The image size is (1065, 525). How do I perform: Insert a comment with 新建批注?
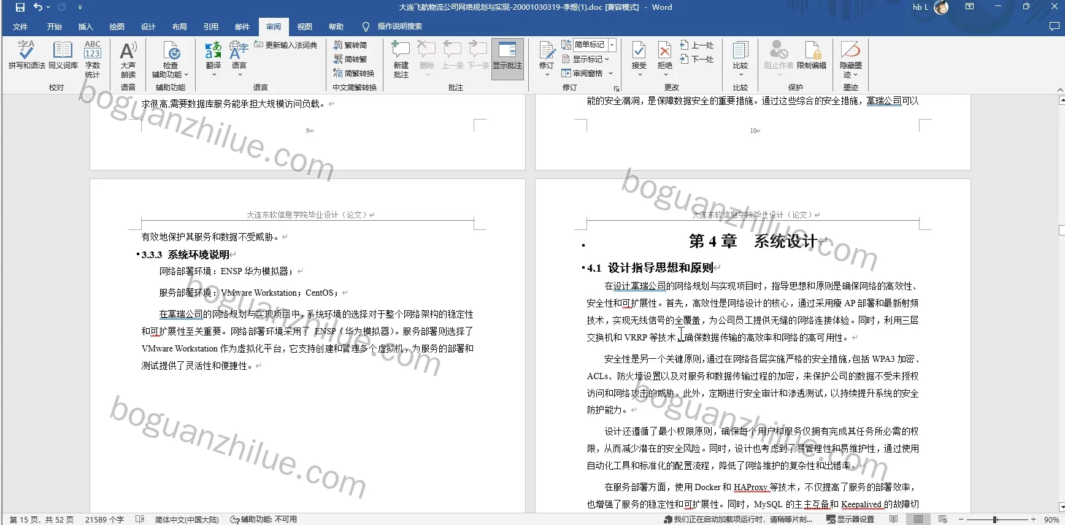coord(401,59)
